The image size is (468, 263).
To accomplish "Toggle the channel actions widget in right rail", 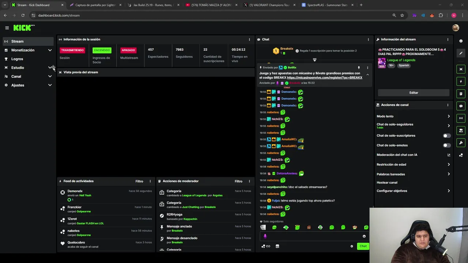I will pos(461,130).
